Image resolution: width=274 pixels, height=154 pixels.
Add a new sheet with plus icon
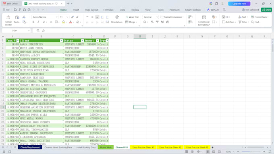[212, 148]
